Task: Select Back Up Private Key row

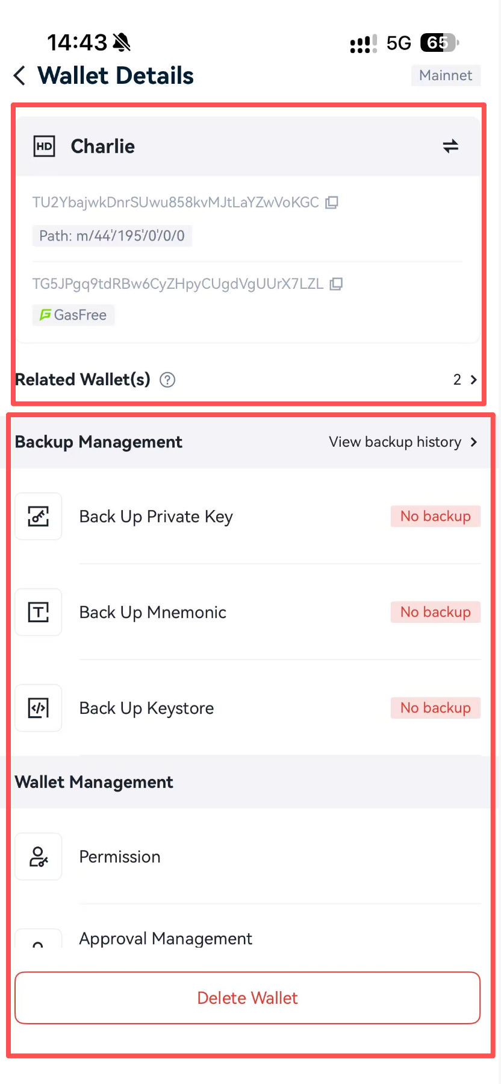Action: 248,517
